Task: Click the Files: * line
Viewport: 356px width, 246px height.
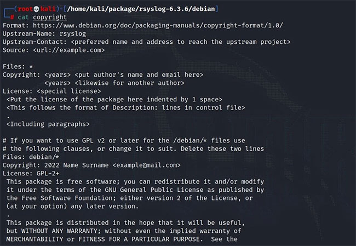Action: click(18, 66)
